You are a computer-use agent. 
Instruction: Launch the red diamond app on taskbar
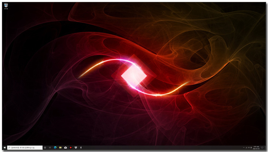point(70,147)
